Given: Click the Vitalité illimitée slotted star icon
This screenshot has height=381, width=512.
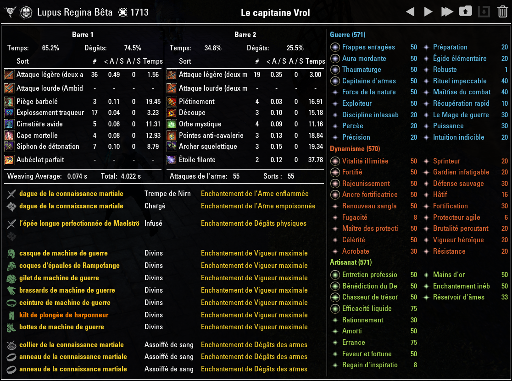Looking at the screenshot, I should click(x=335, y=161).
